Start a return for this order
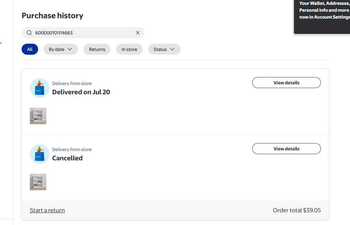Viewport: 350px width, 225px height. [x=47, y=210]
